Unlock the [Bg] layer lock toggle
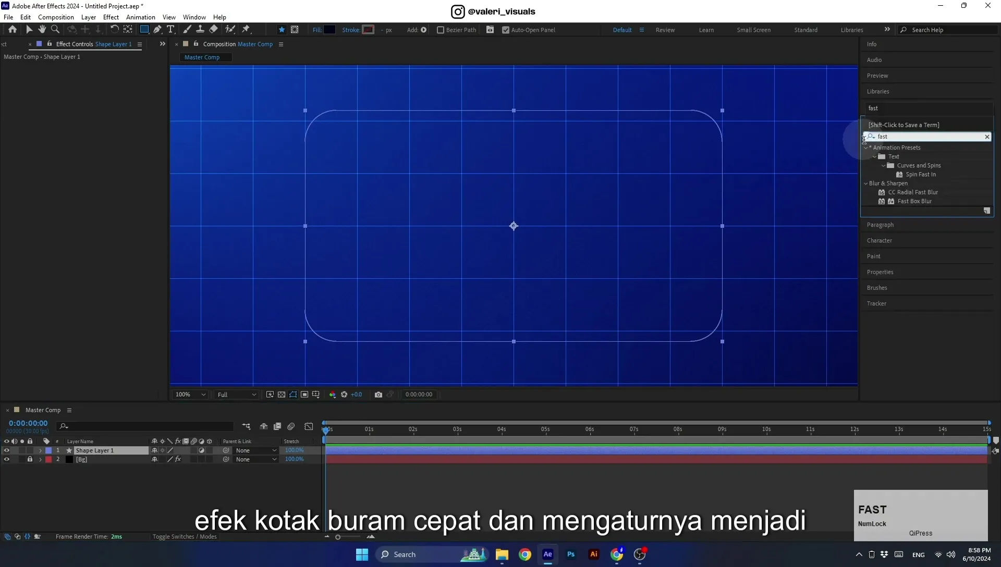The height and width of the screenshot is (567, 1001). (30, 459)
